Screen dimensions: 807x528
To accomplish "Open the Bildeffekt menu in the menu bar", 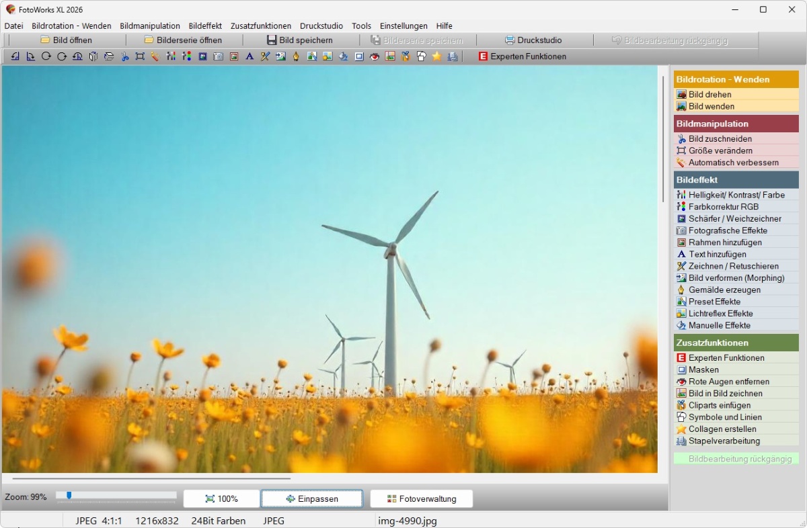I will tap(205, 26).
